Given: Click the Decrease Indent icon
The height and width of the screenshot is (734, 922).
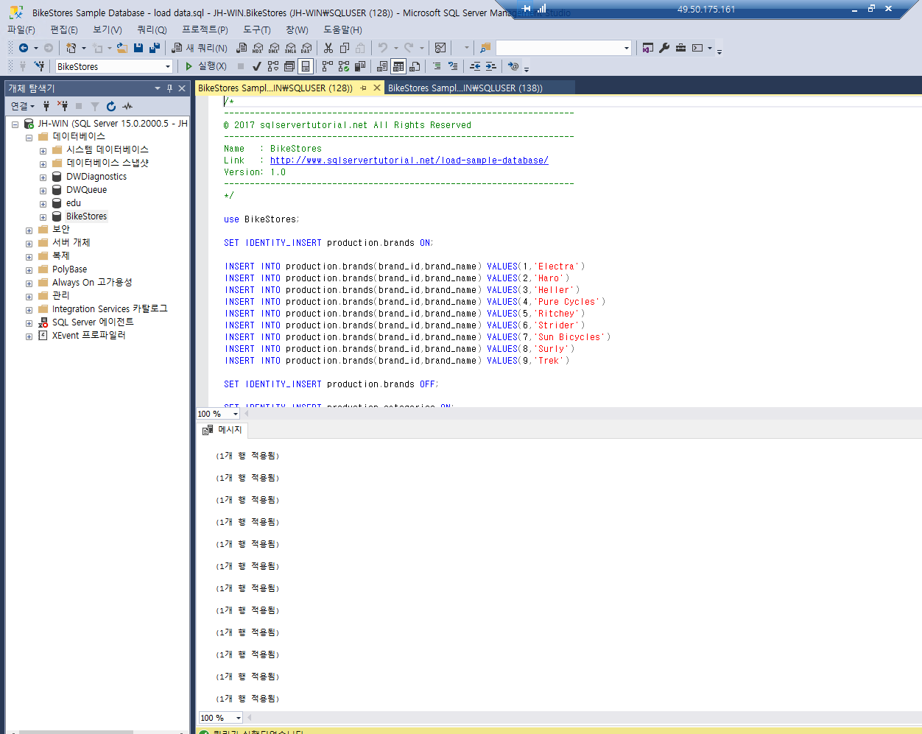Looking at the screenshot, I should [x=475, y=66].
